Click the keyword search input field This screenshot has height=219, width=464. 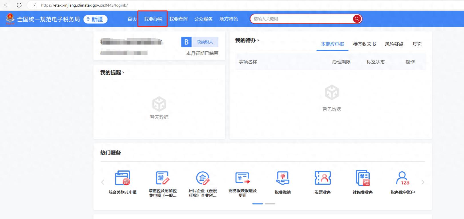302,19
